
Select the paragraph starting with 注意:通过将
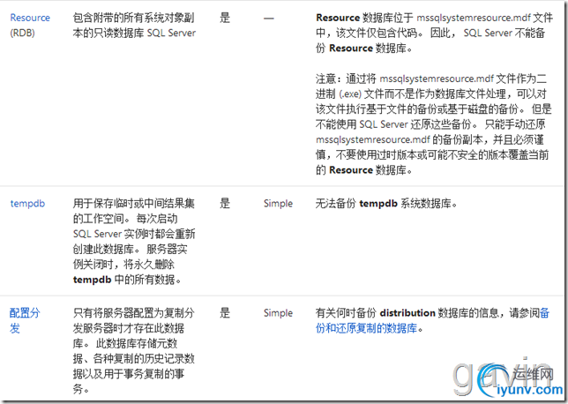tap(434, 124)
